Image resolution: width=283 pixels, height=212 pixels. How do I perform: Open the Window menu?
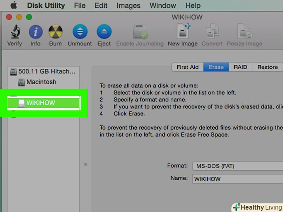tap(163, 5)
